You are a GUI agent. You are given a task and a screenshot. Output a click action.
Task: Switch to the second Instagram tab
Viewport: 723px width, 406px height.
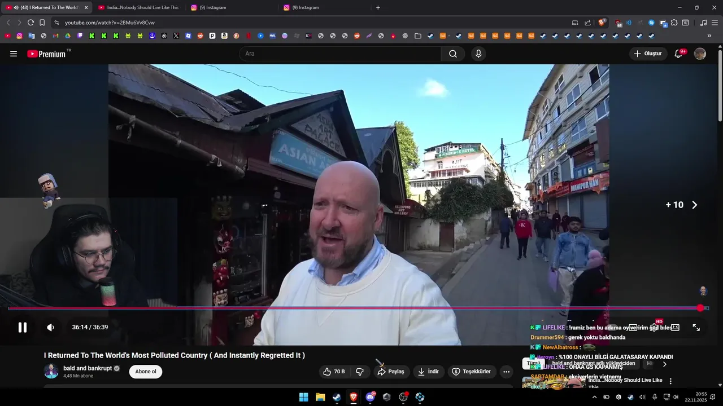[x=324, y=7]
